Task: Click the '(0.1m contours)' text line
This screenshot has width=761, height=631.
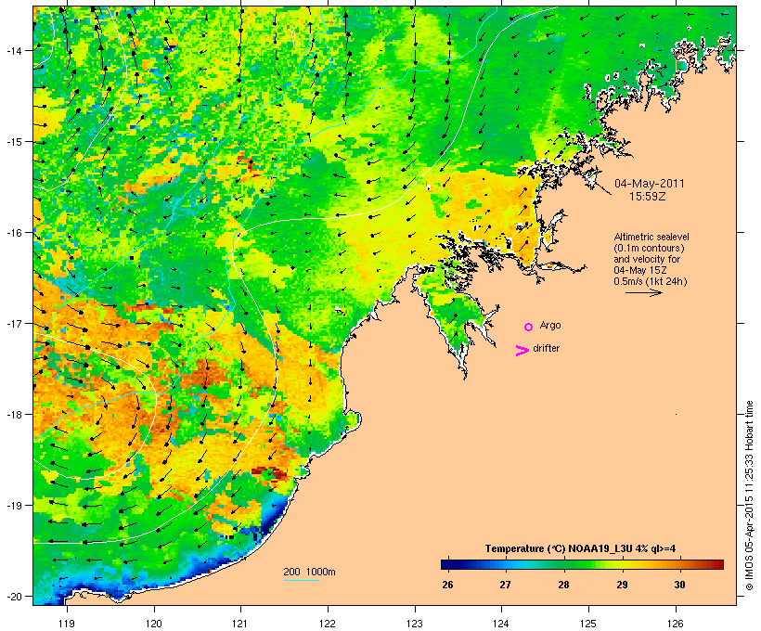Action: click(x=649, y=248)
